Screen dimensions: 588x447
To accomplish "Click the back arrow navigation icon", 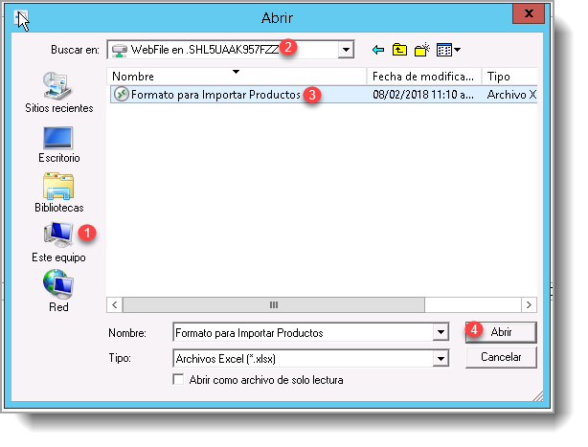I will [x=378, y=50].
